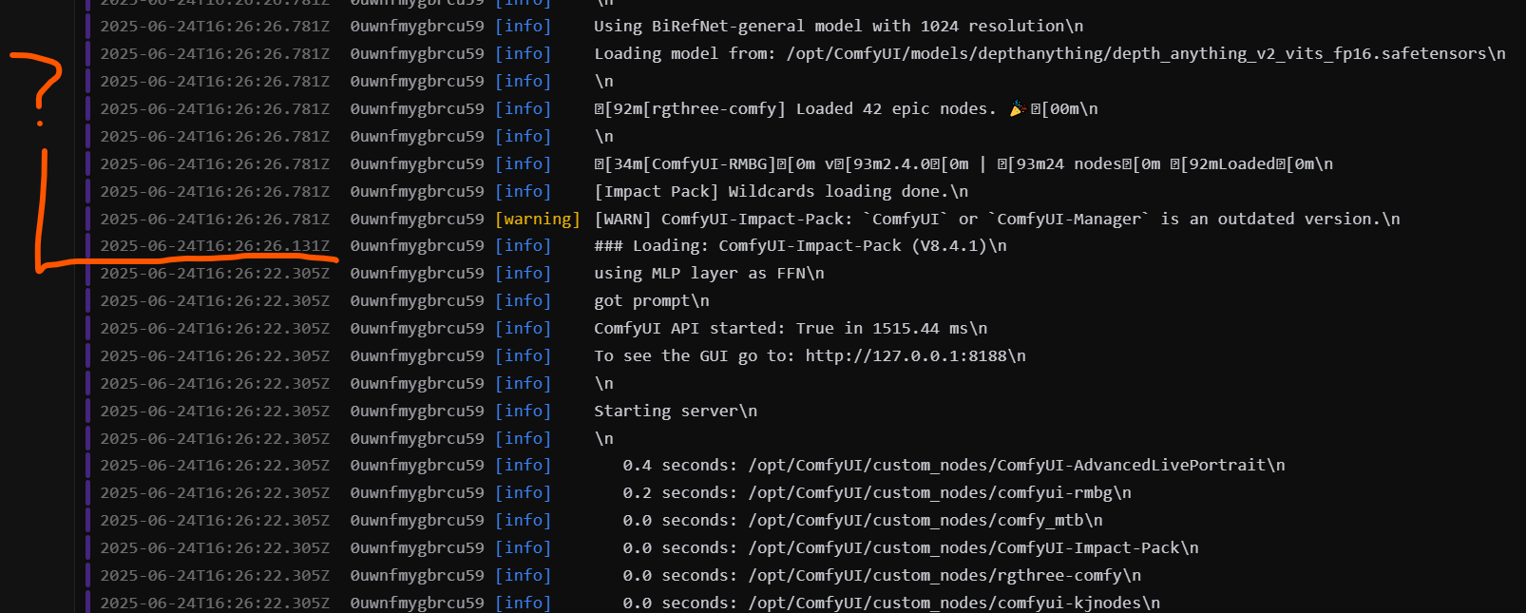The width and height of the screenshot is (1526, 613).
Task: Click the custom_nodes/rgthree-comfy path entry
Action: pyautogui.click(x=944, y=575)
